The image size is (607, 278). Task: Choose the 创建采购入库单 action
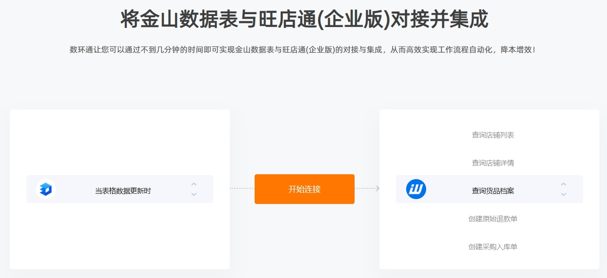[493, 247]
